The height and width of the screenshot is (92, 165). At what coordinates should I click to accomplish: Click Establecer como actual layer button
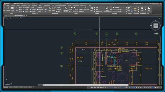(83, 9)
